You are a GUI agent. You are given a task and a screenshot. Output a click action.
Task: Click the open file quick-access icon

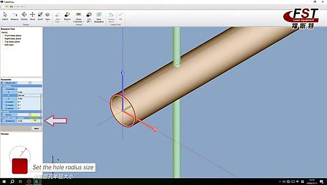tap(7, 7)
